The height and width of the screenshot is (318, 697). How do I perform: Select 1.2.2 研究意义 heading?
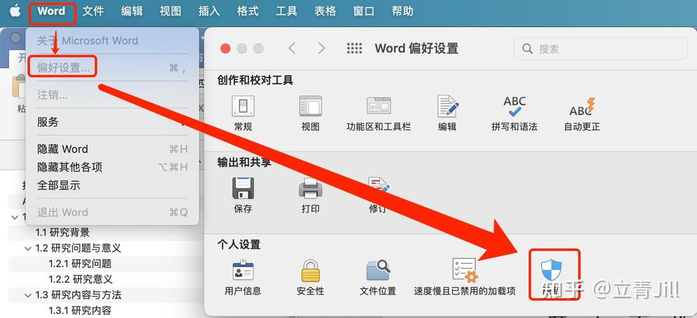click(80, 279)
